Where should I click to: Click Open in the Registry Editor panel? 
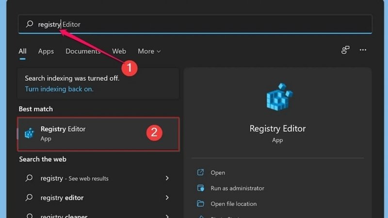point(218,172)
